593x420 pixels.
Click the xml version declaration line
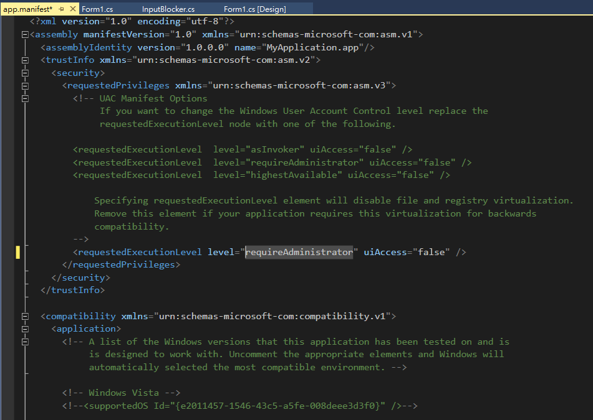[x=132, y=22]
